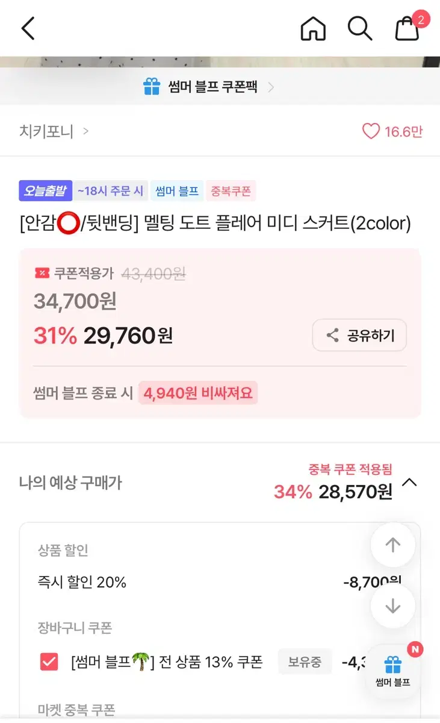Like the shop with heart icon
The height and width of the screenshot is (723, 440).
click(371, 131)
